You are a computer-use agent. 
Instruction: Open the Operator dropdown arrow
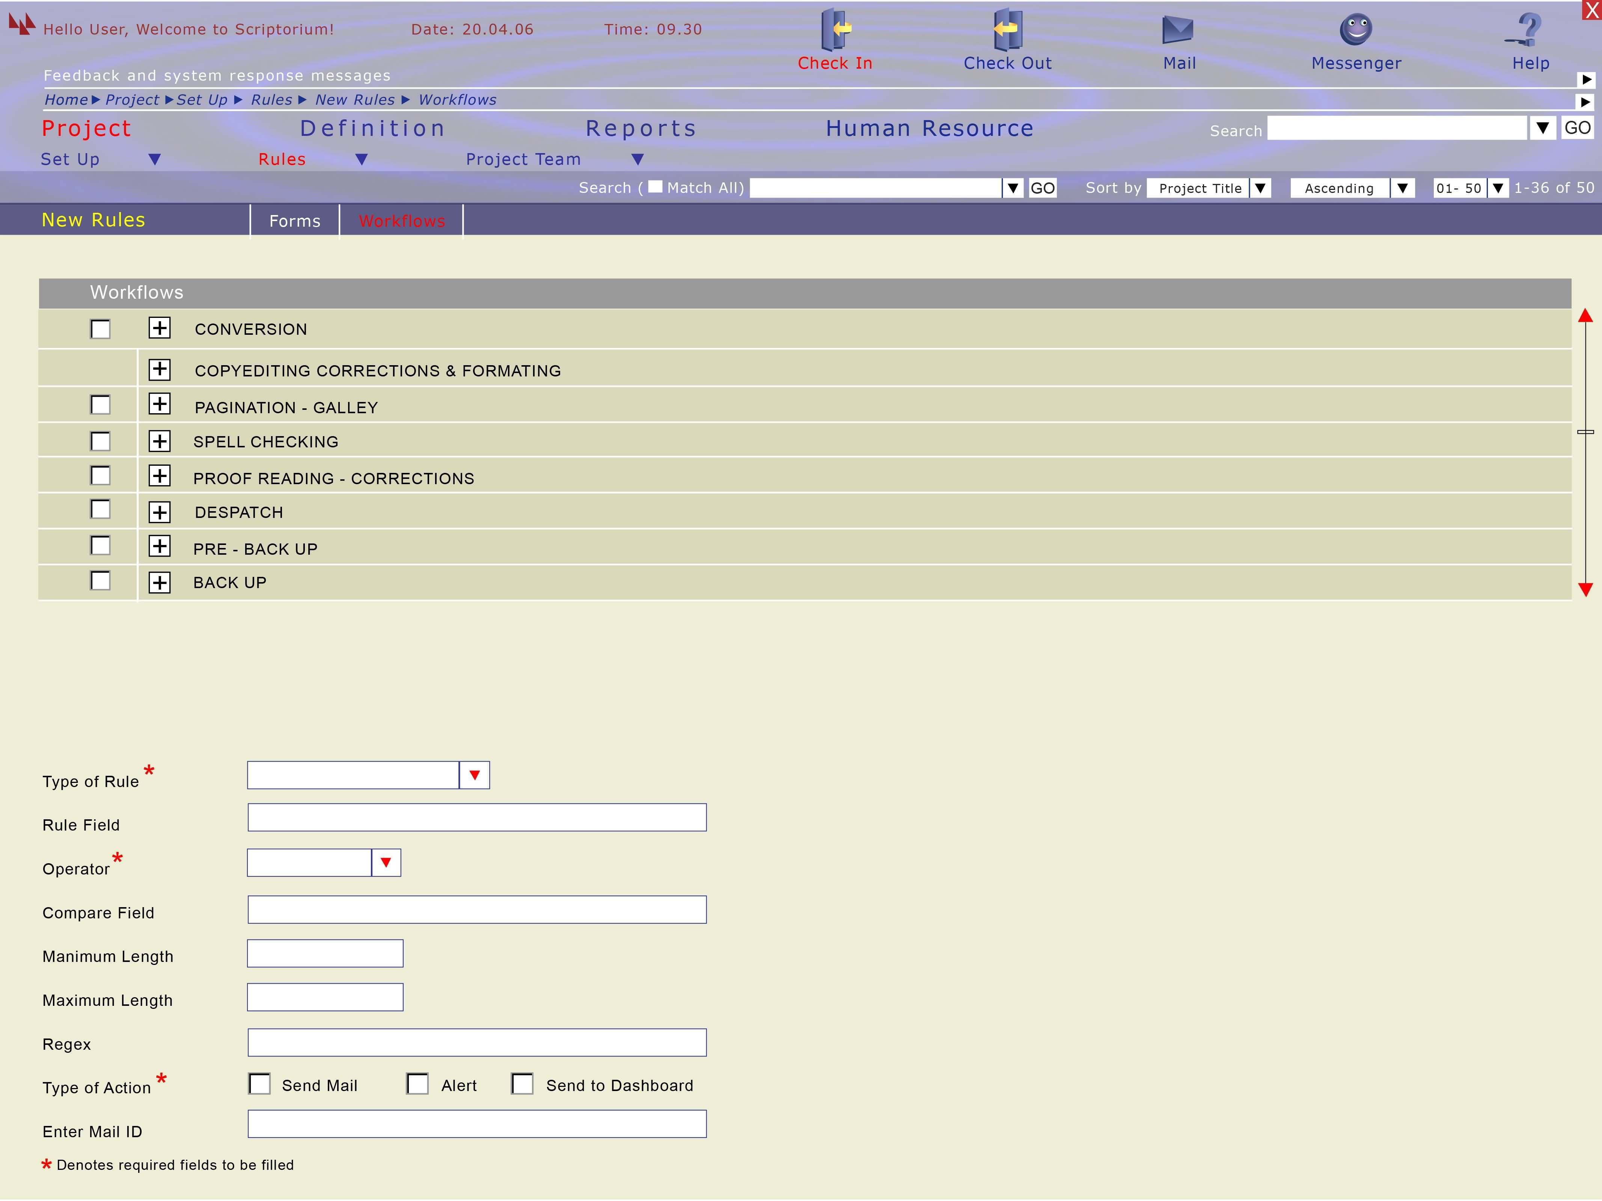click(x=386, y=863)
